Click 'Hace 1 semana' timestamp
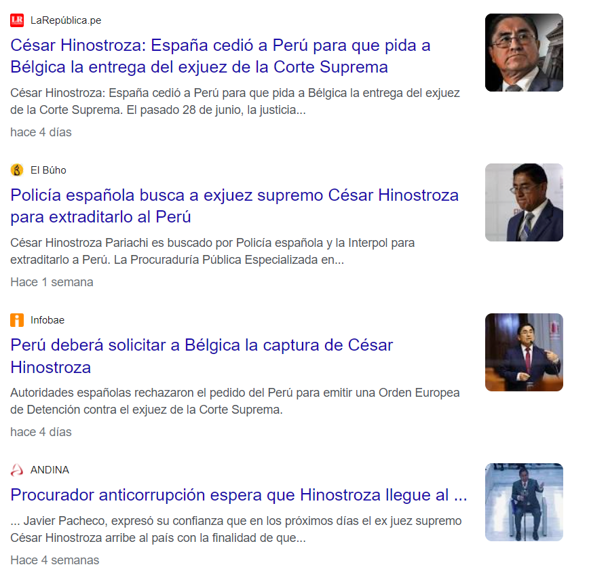This screenshot has width=589, height=567. (52, 282)
